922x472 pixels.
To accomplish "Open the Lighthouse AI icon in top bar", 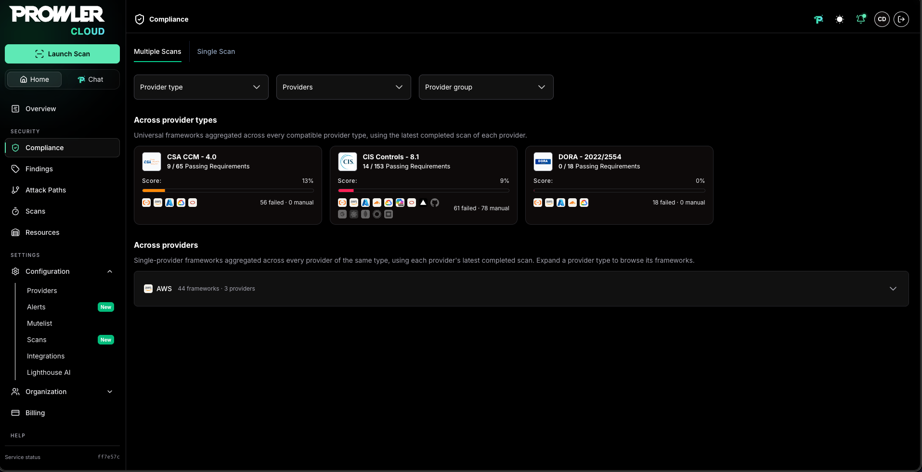I will 818,19.
